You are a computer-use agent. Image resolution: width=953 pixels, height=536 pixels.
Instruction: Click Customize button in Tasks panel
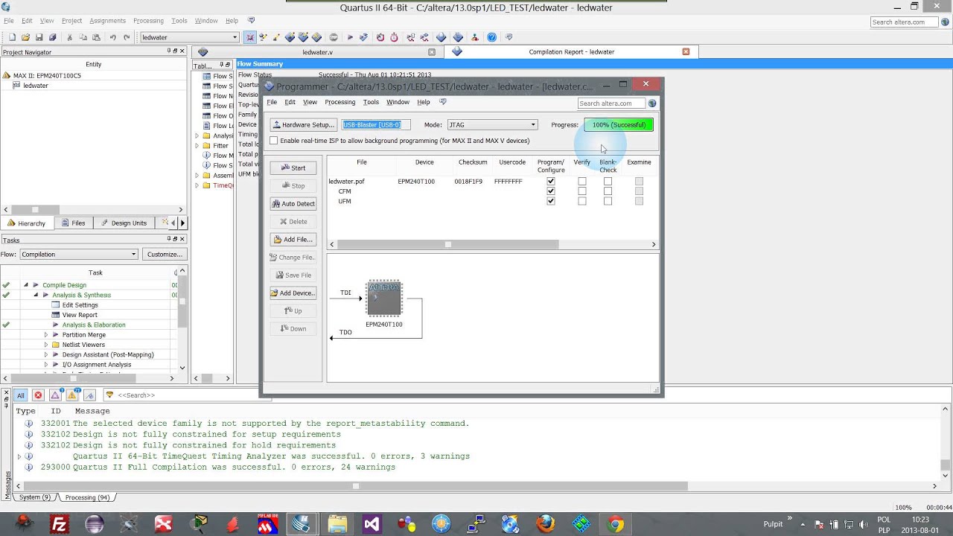(x=165, y=255)
